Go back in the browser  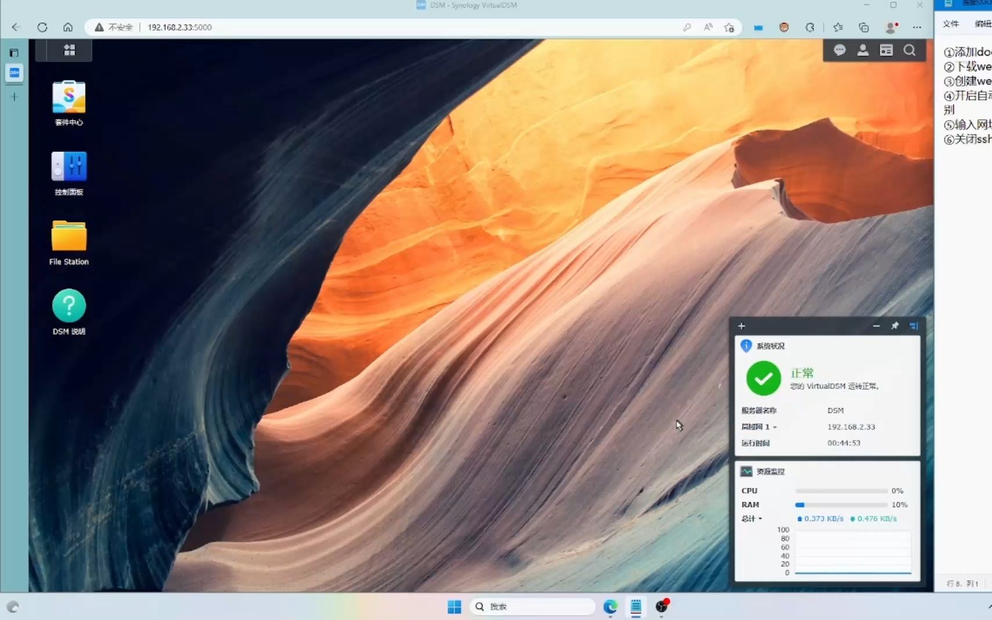pyautogui.click(x=16, y=27)
